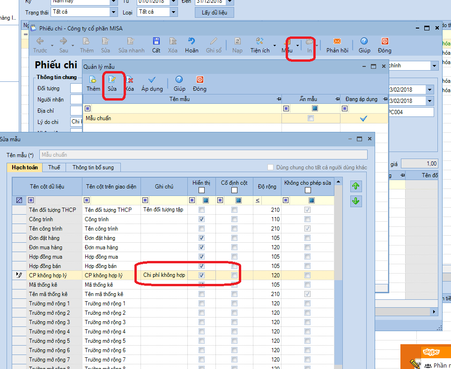Open the Phản hồi mail icon
The image size is (451, 369).
(337, 41)
